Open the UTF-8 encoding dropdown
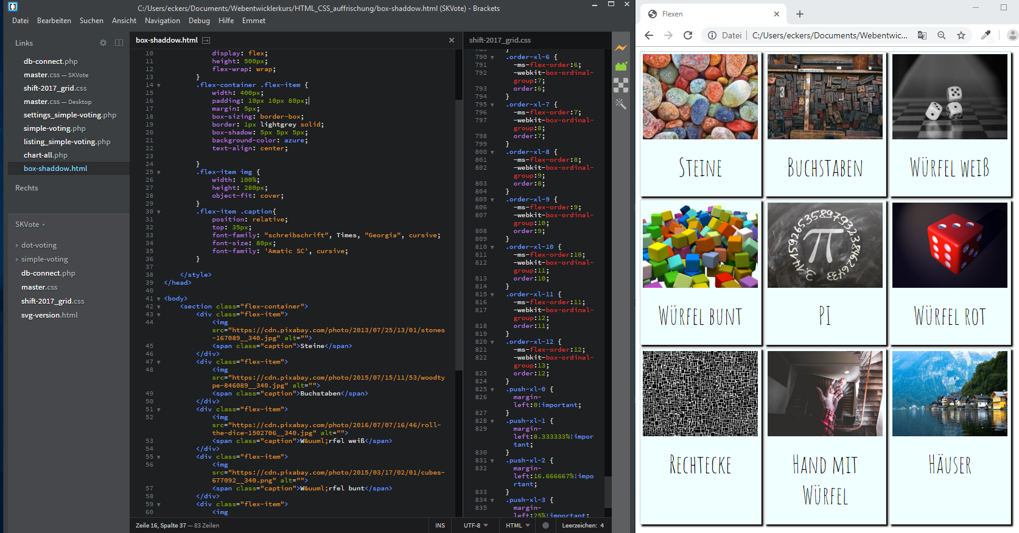 pos(475,526)
